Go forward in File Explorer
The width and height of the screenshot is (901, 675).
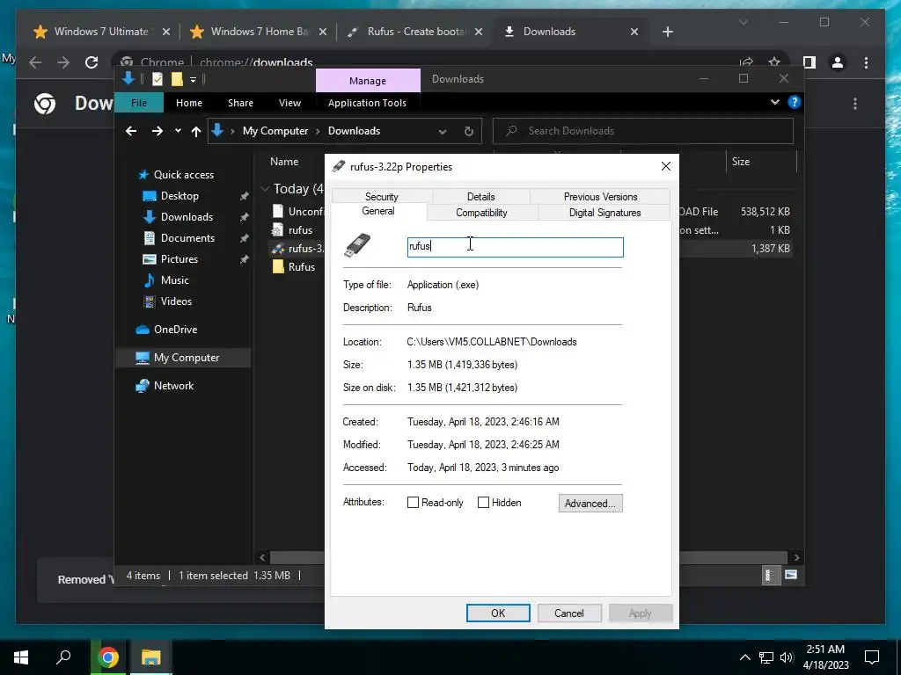(x=157, y=131)
